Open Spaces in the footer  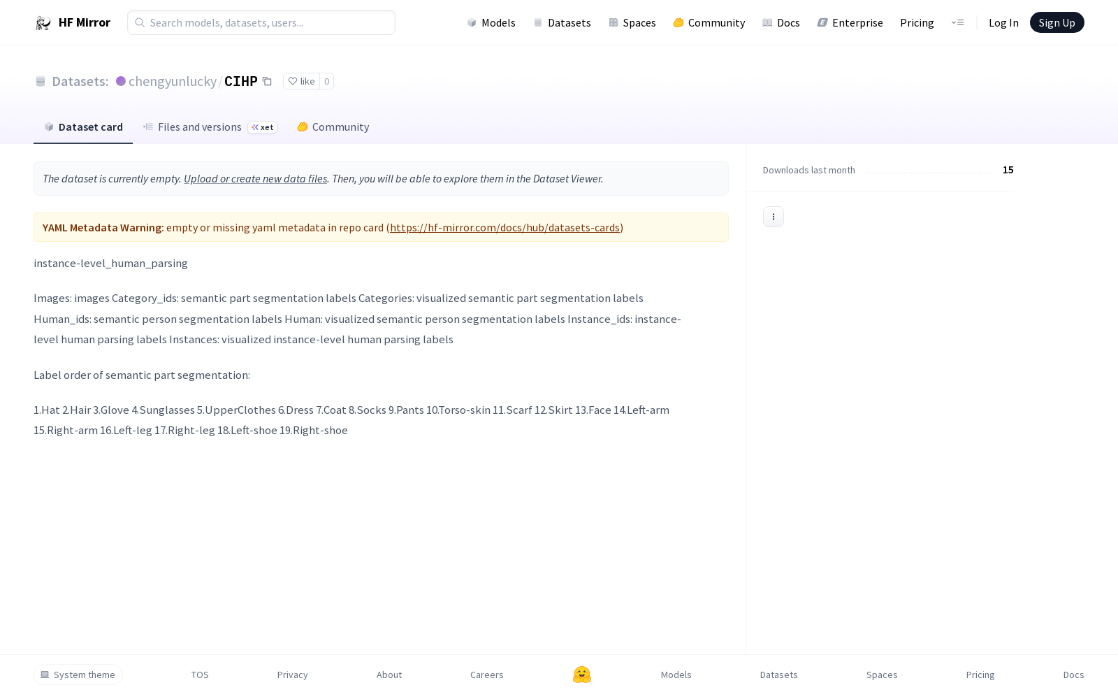(x=882, y=675)
